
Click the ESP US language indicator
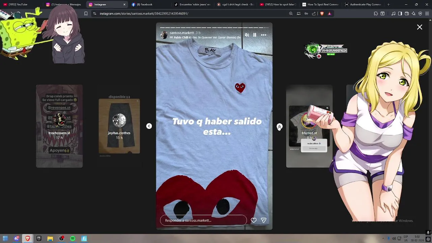406,239
